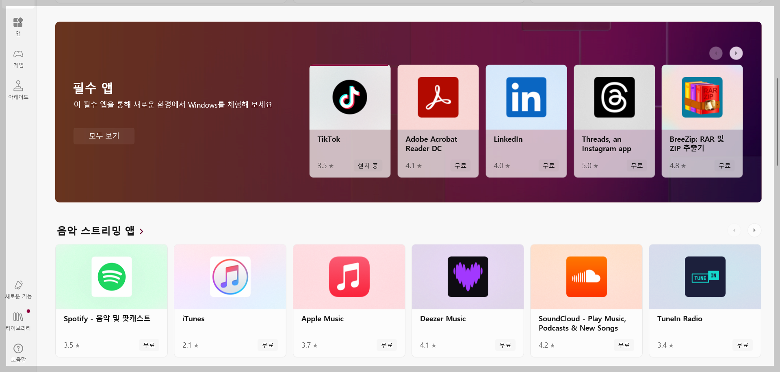Image resolution: width=780 pixels, height=372 pixels.
Task: Show next 필수 앱 carousel items
Action: click(736, 53)
